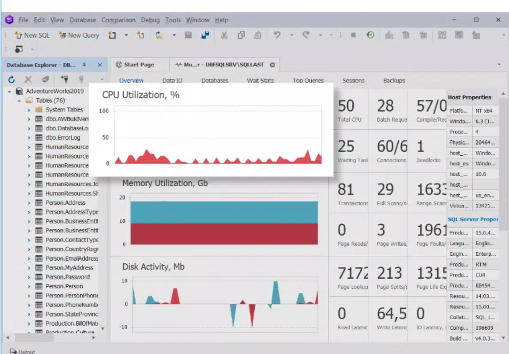Select the Person.AddressType table
The height and width of the screenshot is (354, 509).
tap(72, 212)
